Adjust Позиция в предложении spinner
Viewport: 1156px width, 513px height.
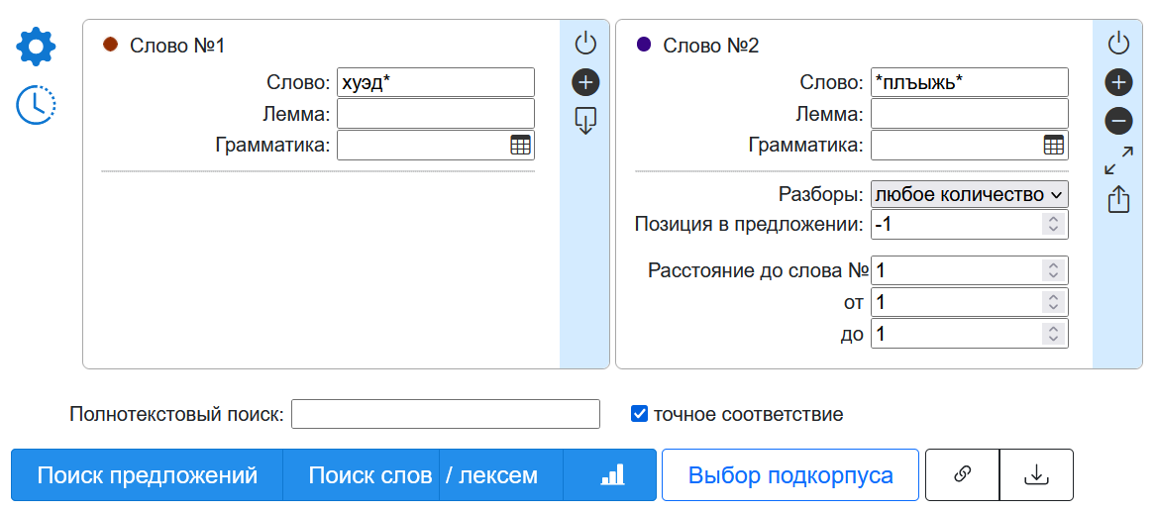coord(1054,225)
